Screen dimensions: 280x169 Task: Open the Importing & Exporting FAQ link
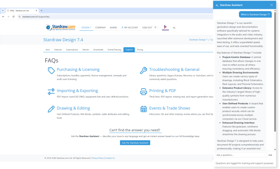pos(77,91)
